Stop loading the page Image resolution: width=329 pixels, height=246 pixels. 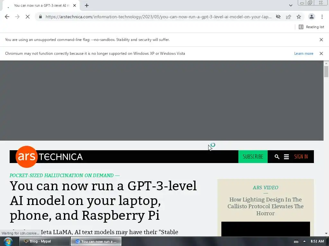point(28,17)
